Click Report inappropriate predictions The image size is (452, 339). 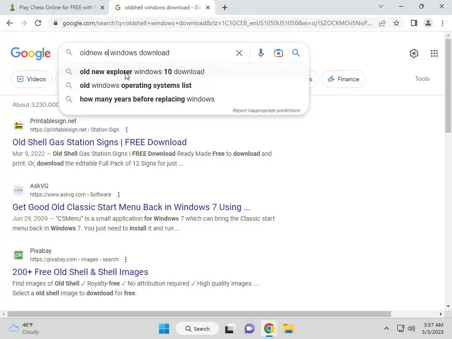(266, 110)
